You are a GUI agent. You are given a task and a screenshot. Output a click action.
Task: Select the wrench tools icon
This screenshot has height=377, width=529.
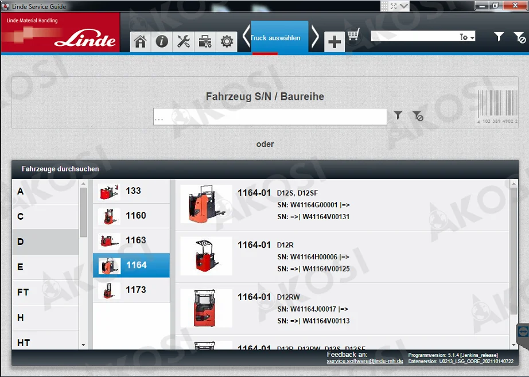point(183,41)
